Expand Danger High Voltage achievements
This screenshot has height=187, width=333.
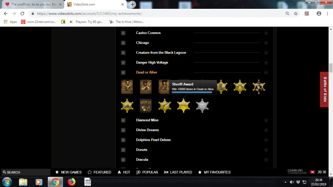(266, 63)
